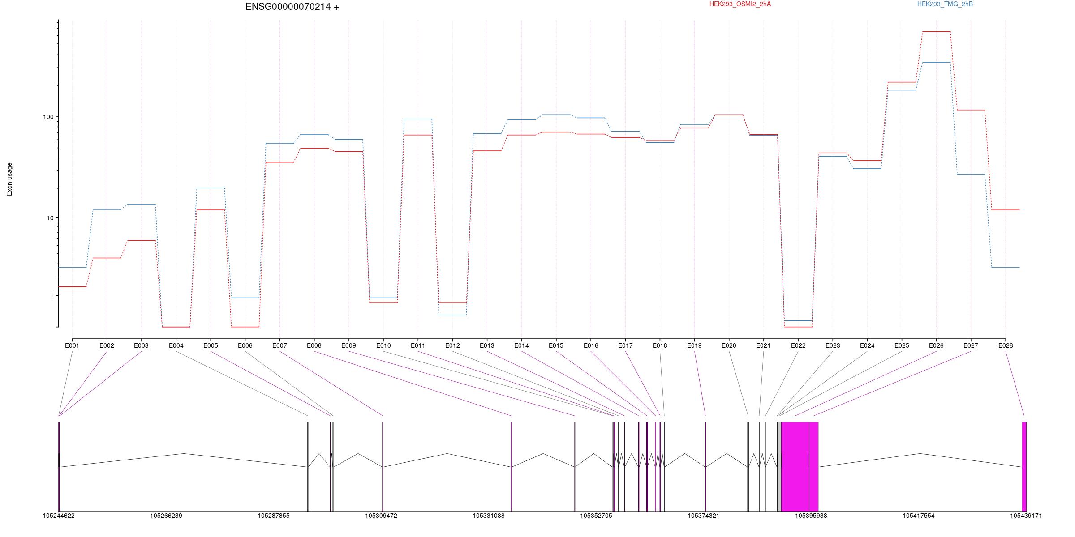Click exon label E010

pos(383,345)
